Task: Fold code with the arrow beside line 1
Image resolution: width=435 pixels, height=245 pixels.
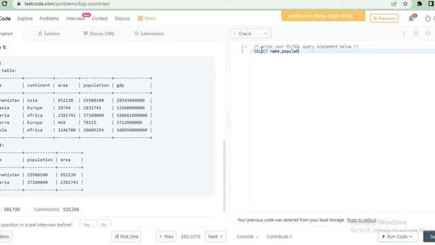Action: pos(246,47)
